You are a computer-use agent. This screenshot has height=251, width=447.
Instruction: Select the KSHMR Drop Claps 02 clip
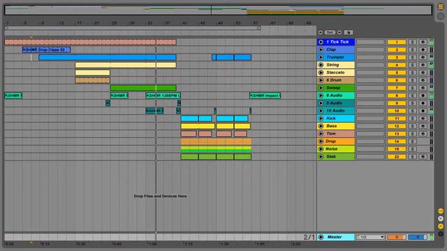[x=46, y=50]
